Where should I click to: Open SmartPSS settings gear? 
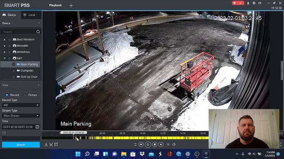click(x=254, y=3)
